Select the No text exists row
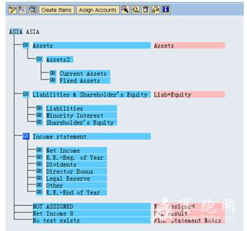This screenshot has width=247, height=231. click(92, 220)
